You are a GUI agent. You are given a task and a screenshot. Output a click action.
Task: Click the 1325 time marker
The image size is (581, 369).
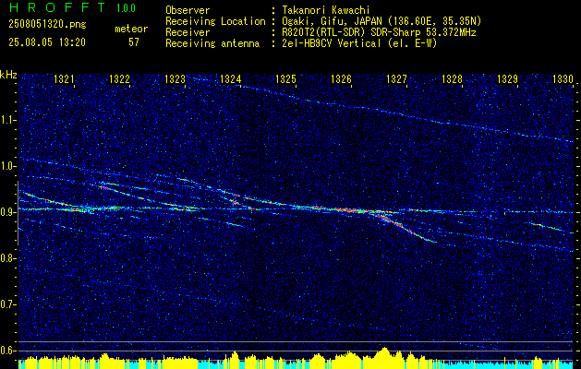(x=286, y=79)
